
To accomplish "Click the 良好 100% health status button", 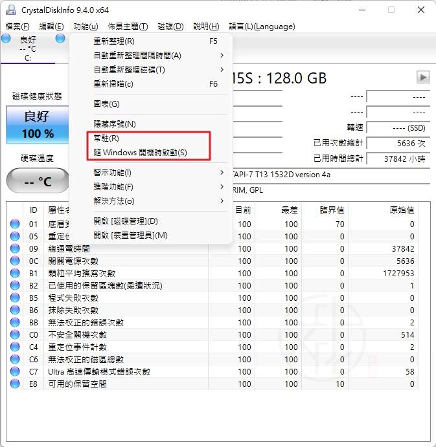I will [x=38, y=125].
